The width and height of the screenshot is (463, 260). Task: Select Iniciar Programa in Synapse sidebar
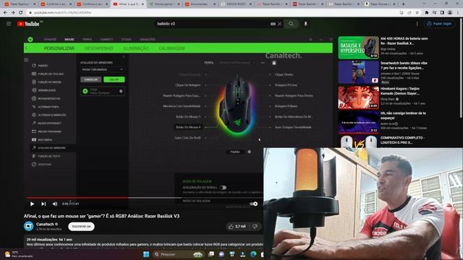coord(46,131)
